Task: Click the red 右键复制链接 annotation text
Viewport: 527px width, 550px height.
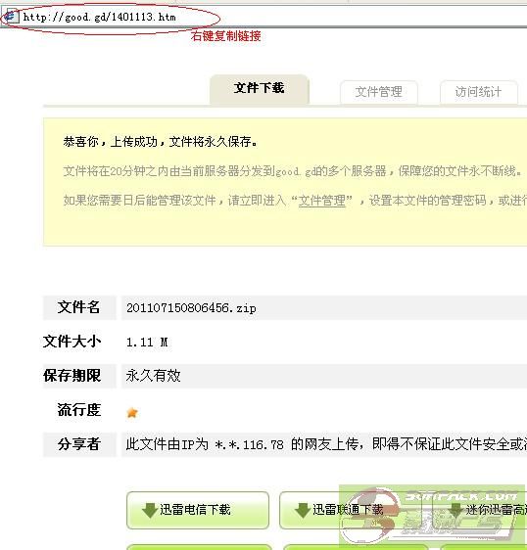Action: [x=226, y=36]
